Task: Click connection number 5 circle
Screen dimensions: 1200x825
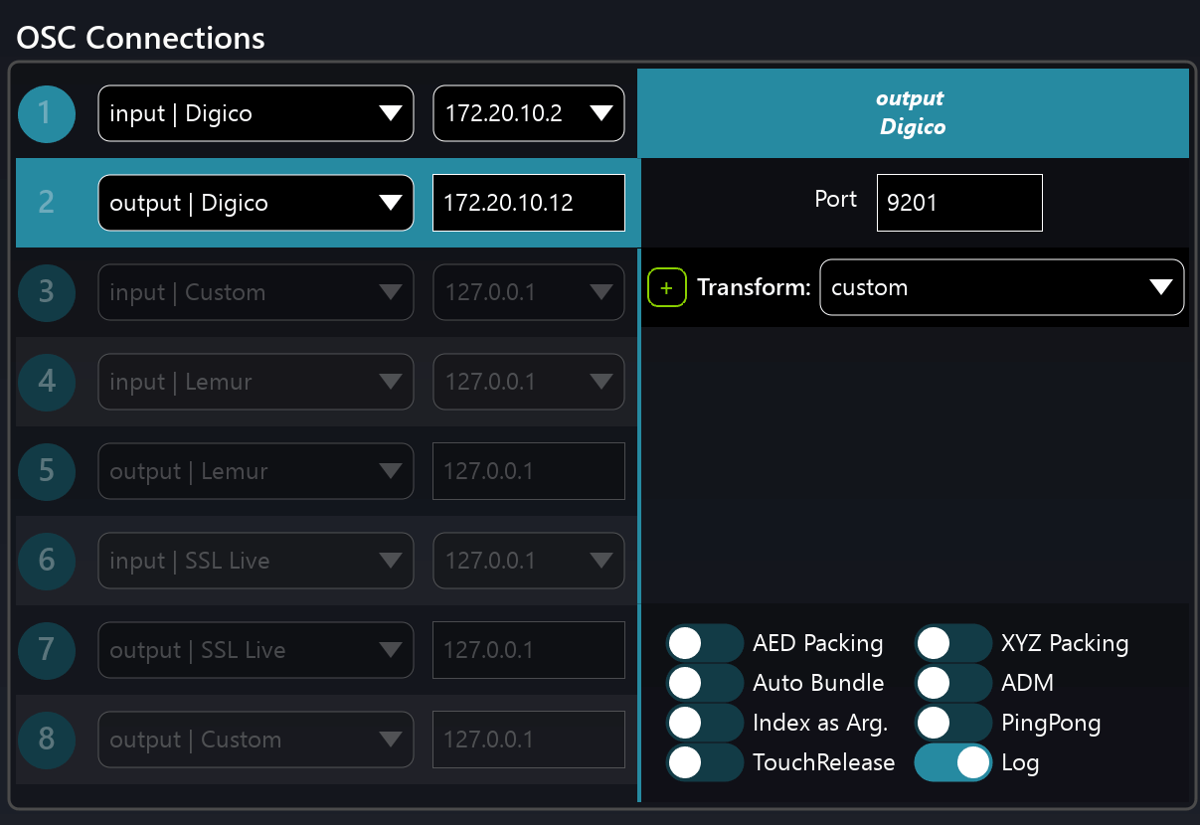Action: 47,471
